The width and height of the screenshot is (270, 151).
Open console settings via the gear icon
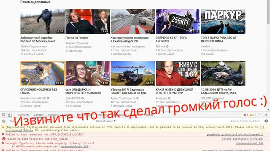tap(266, 121)
